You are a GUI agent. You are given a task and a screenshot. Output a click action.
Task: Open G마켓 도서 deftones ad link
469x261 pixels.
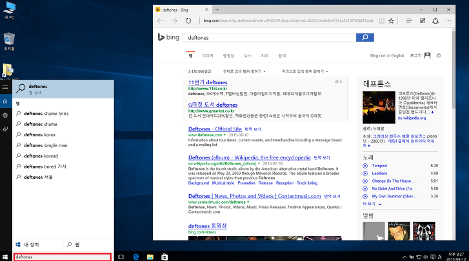[x=213, y=105]
